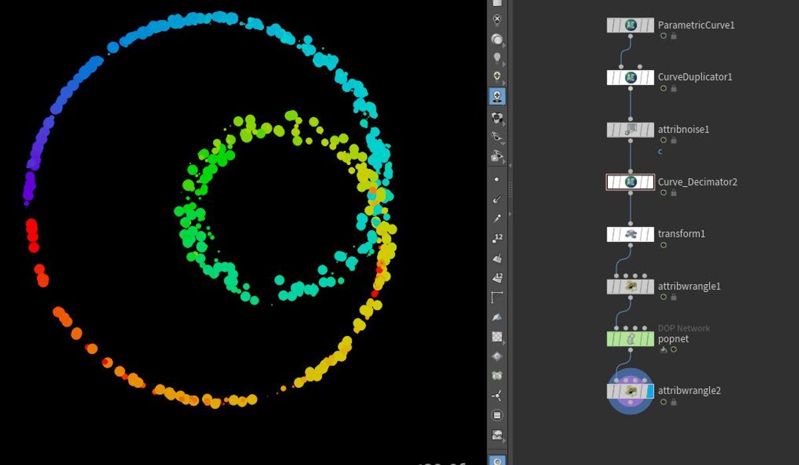
Task: Toggle display flag on attribwrangle2 node
Action: click(x=651, y=391)
